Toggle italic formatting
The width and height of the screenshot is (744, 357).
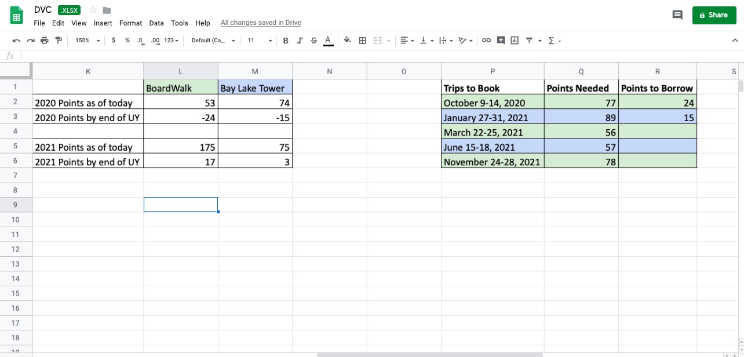tap(300, 41)
